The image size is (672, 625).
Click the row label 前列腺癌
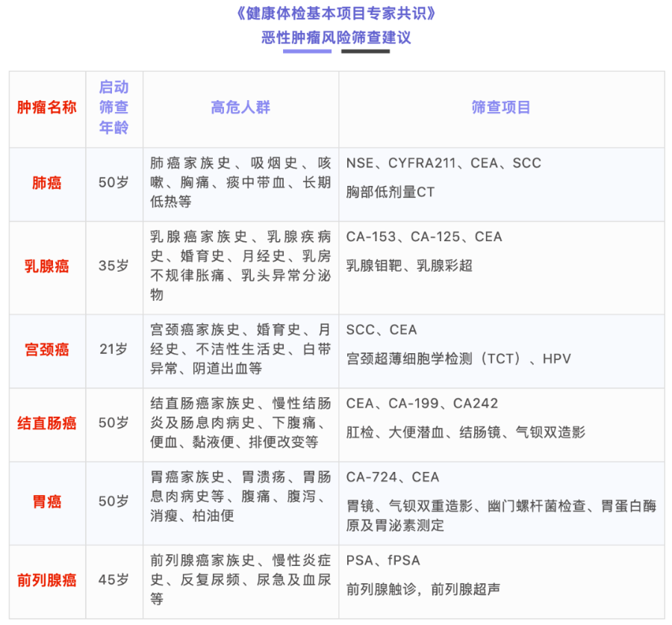47,580
